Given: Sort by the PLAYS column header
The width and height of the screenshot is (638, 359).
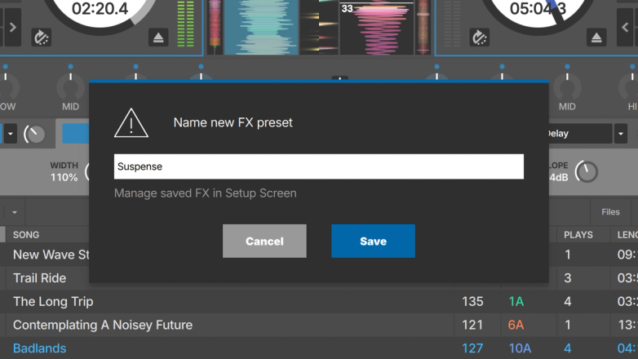Looking at the screenshot, I should [578, 235].
